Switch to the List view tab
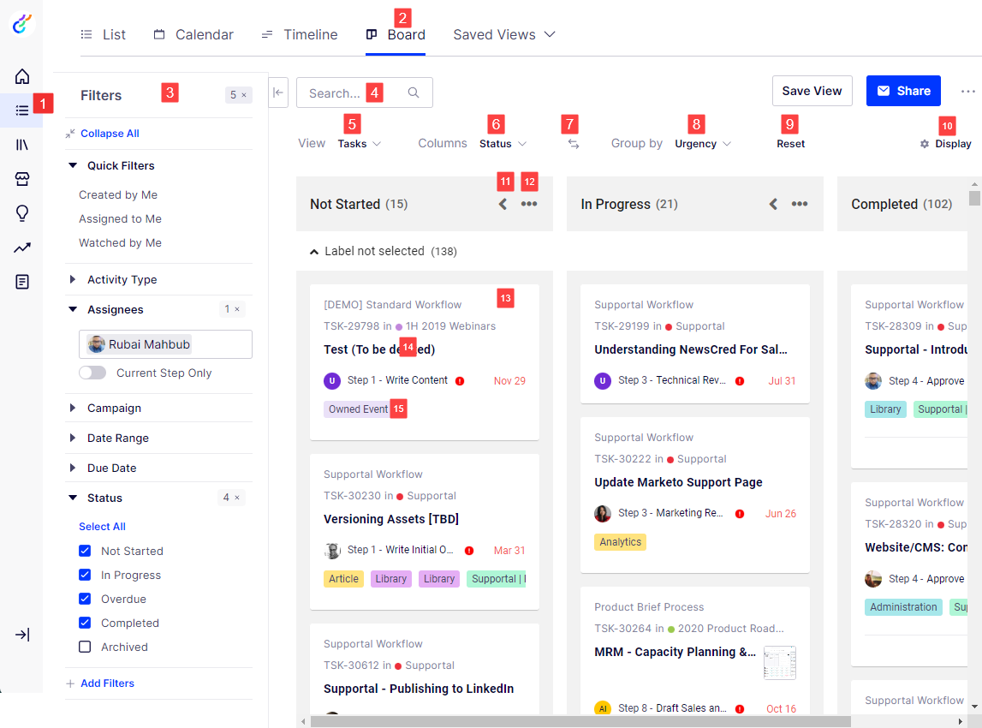Image resolution: width=982 pixels, height=728 pixels. 104,34
